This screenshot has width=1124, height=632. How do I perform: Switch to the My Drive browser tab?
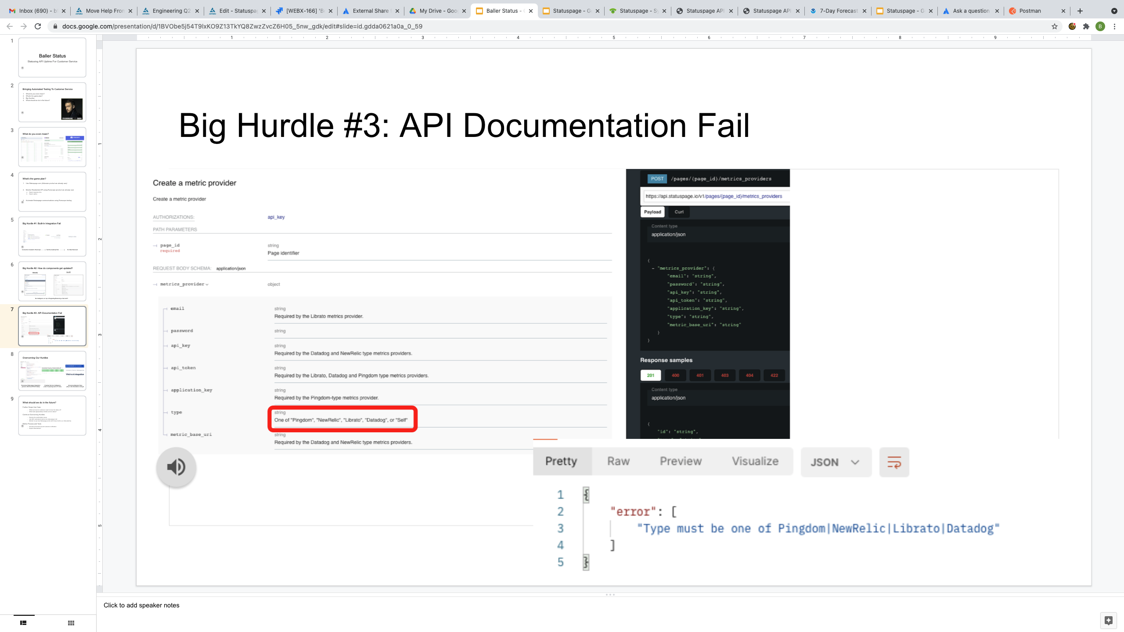[437, 11]
